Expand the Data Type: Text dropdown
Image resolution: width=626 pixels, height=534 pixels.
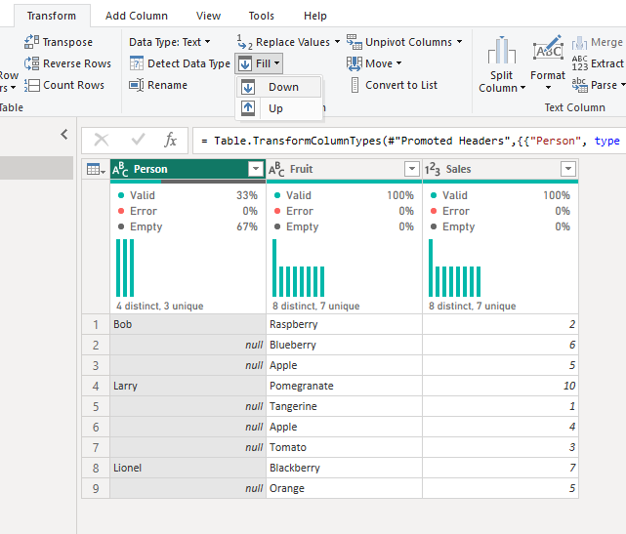point(170,42)
